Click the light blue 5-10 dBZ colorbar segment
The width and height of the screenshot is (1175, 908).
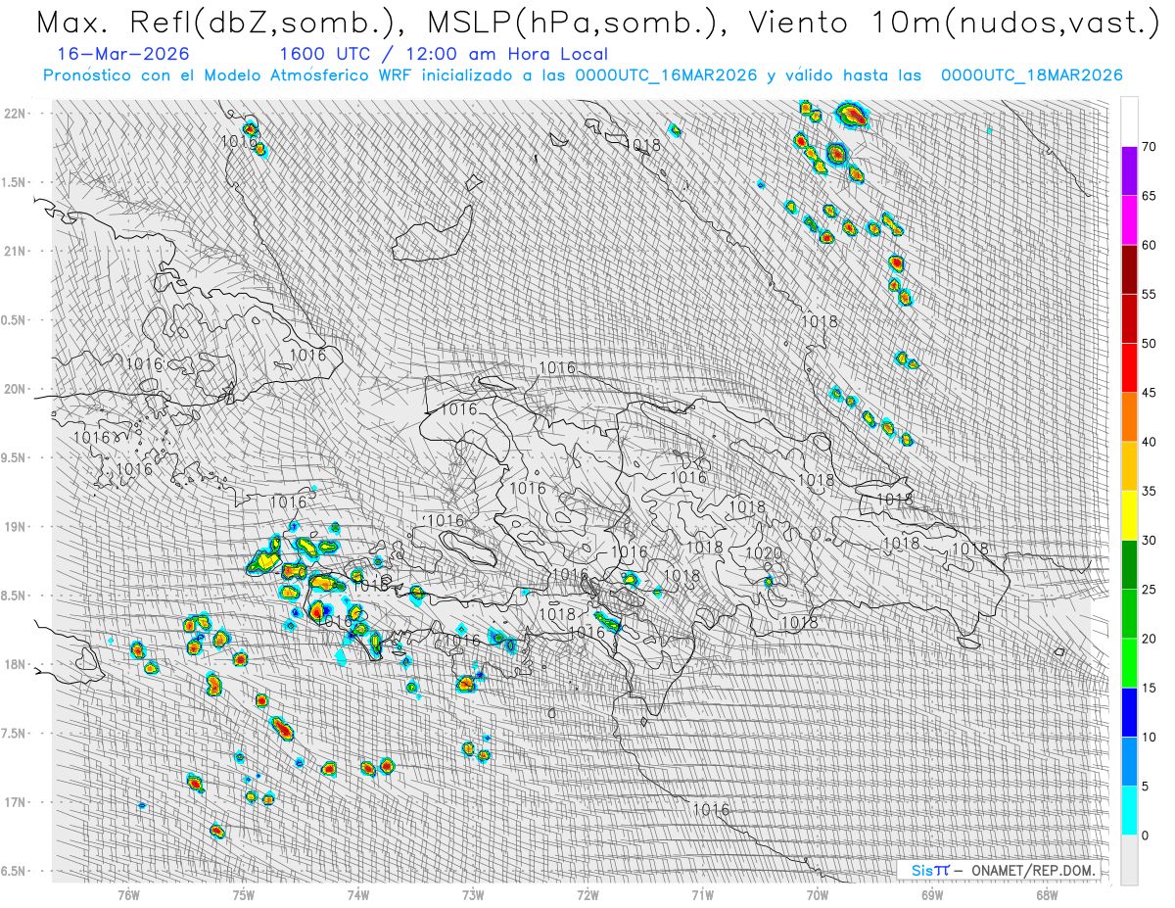pos(1129,761)
